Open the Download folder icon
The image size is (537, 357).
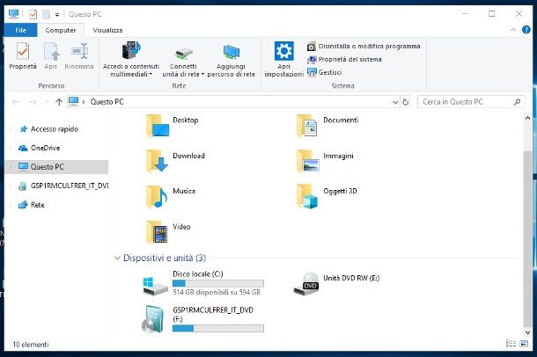coord(157,161)
